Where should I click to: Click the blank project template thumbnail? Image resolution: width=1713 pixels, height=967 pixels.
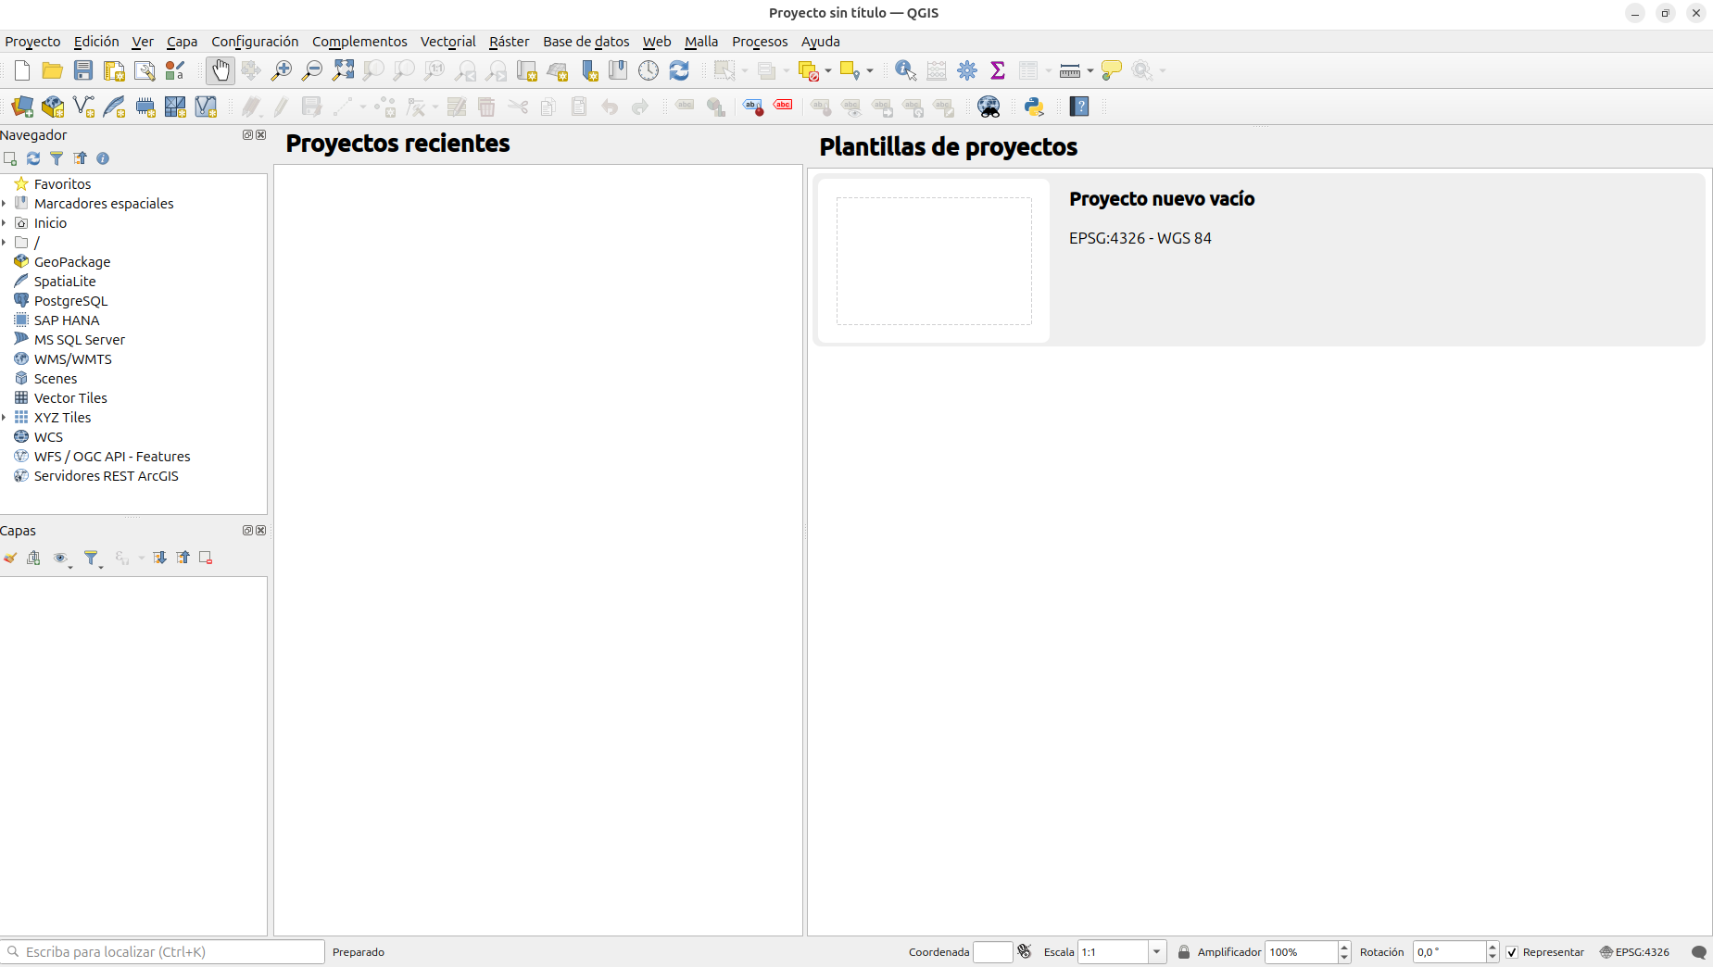(x=934, y=260)
